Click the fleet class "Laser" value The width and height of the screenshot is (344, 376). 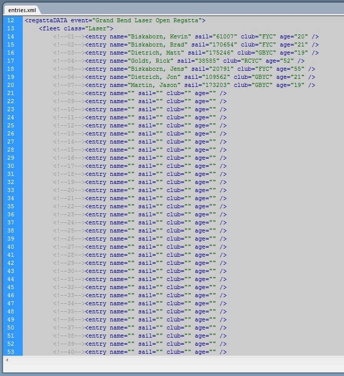coord(98,28)
